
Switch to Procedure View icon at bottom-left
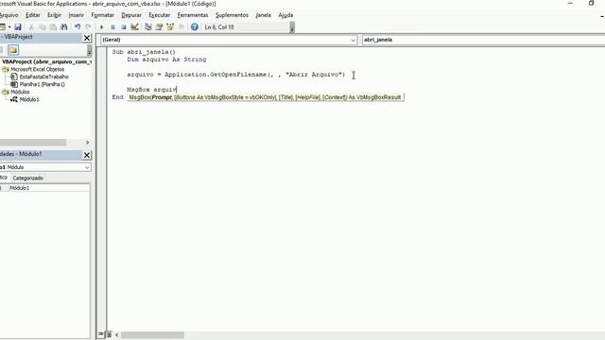click(101, 334)
